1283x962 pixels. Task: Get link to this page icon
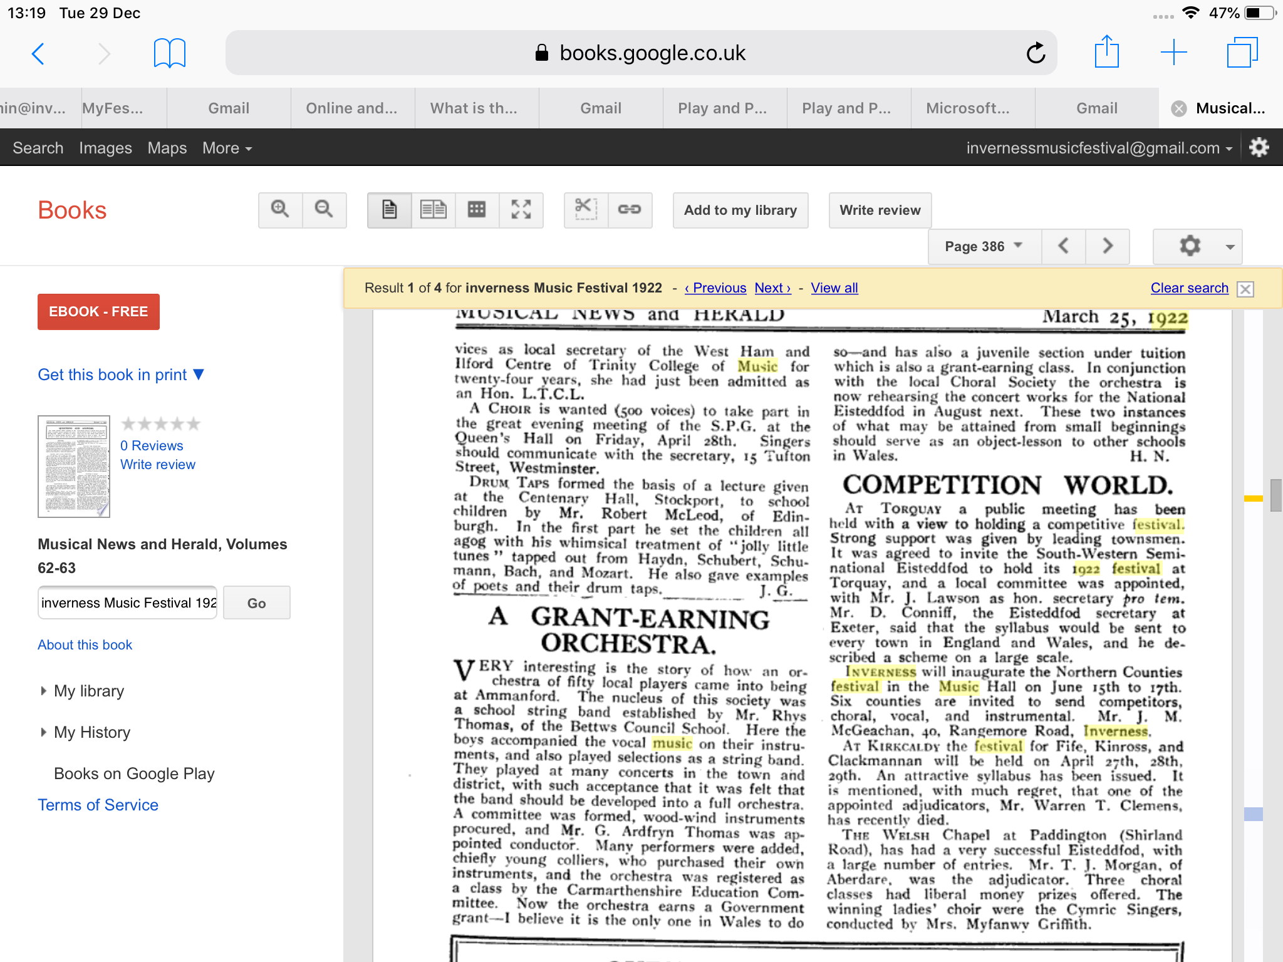point(630,210)
